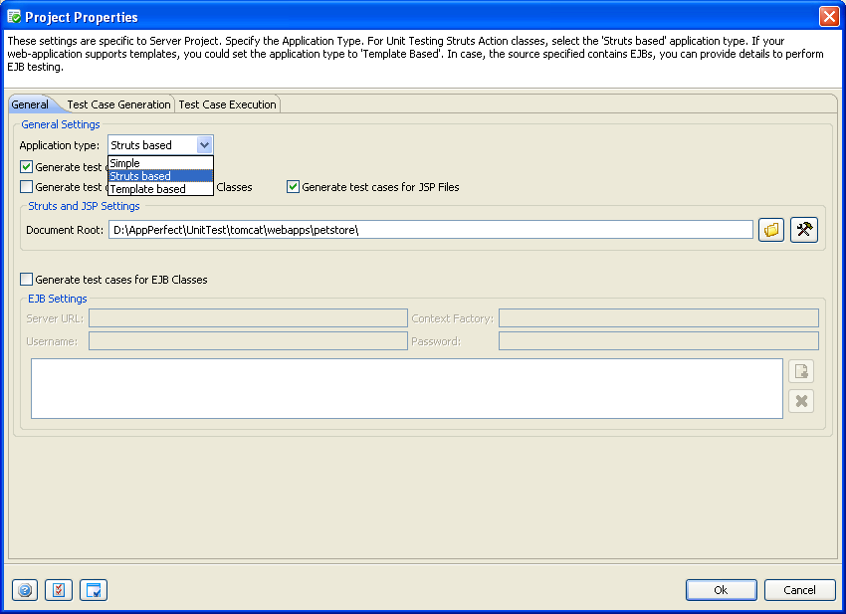Click the Username field
846x614 pixels.
[248, 340]
